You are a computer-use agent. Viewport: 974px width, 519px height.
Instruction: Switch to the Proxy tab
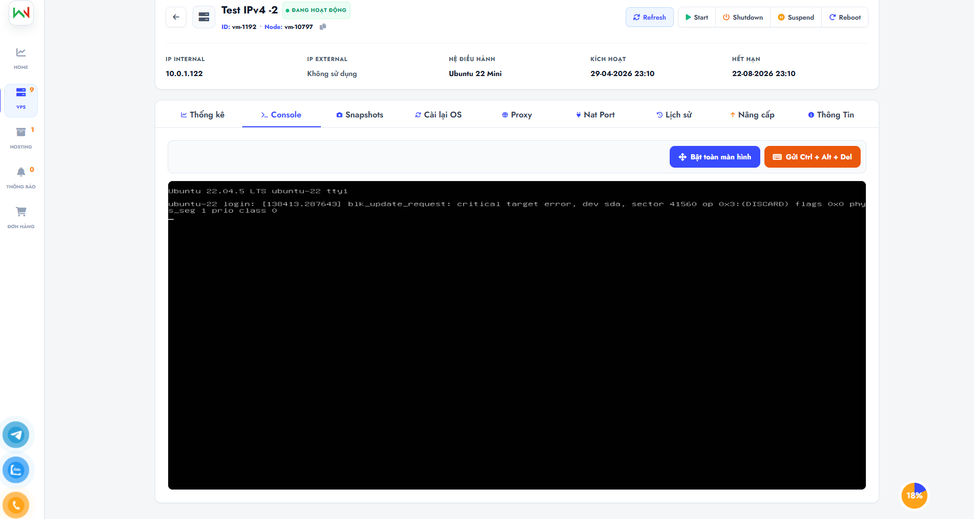pos(517,115)
